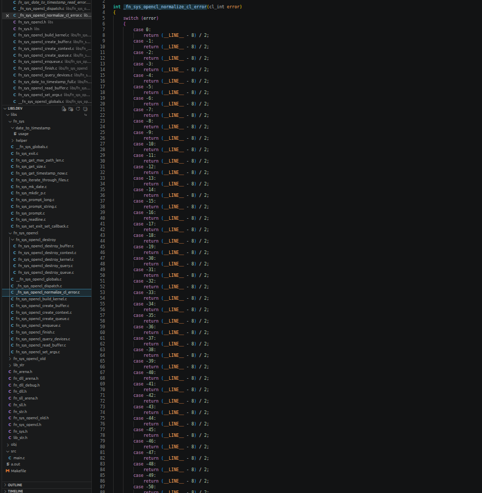Collapse the src folder
The image size is (482, 493).
[x=8, y=451]
